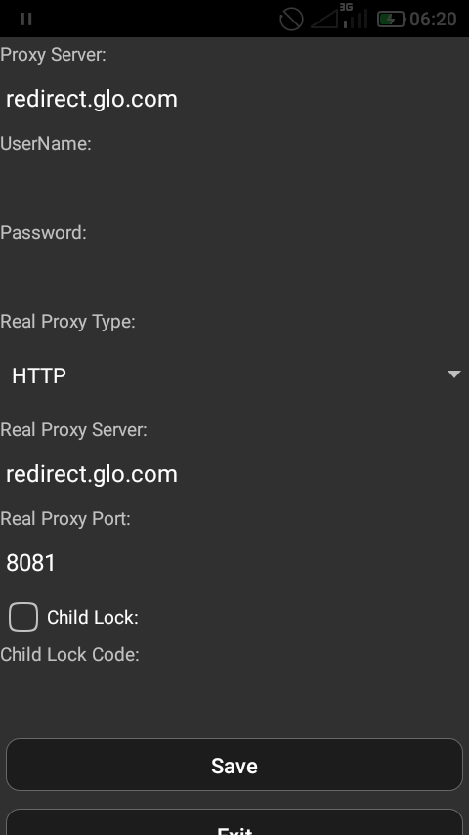Tap the Child Lock label text
The image size is (469, 835).
[x=93, y=618]
